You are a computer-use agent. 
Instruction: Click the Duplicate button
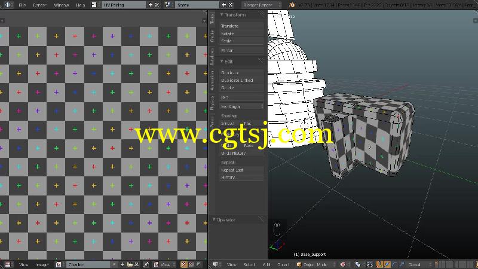point(241,73)
